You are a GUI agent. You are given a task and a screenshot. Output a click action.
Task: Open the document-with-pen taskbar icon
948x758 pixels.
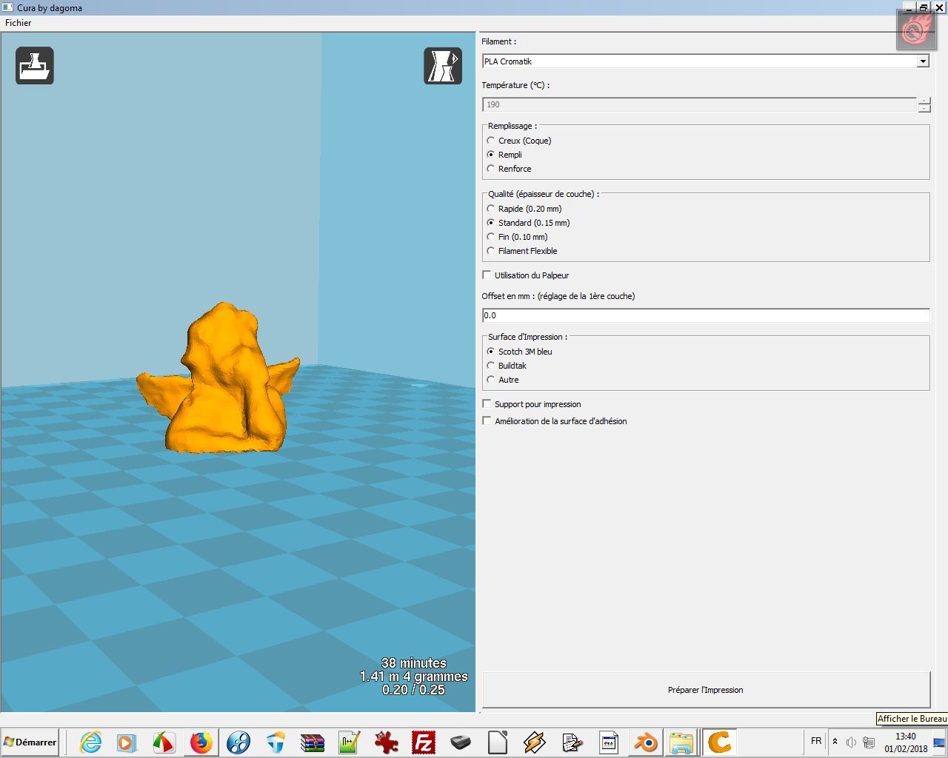[571, 742]
